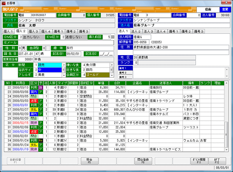Click the yellow 支払 status in row 27
233x172 pixels.
[34, 109]
